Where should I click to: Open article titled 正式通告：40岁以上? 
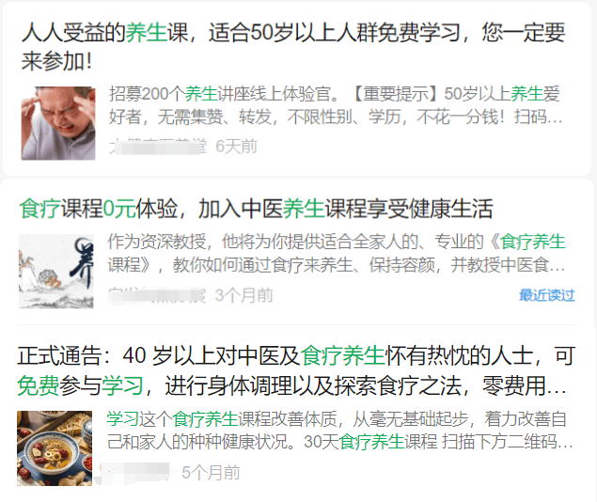296,370
